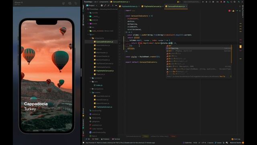Click the Expand All icon in the Project panel
Viewport: 257px width, 145px height.
105,5
